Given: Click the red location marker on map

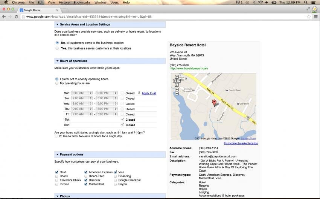Looking at the screenshot, I should coord(214,103).
